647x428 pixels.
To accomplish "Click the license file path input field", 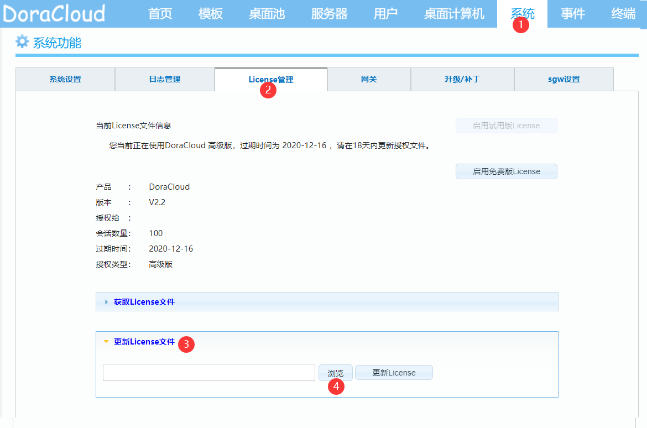I will [209, 372].
